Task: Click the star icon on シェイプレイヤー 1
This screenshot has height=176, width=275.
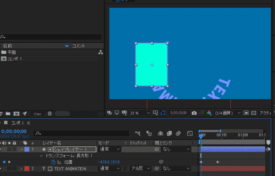Action: pos(44,149)
